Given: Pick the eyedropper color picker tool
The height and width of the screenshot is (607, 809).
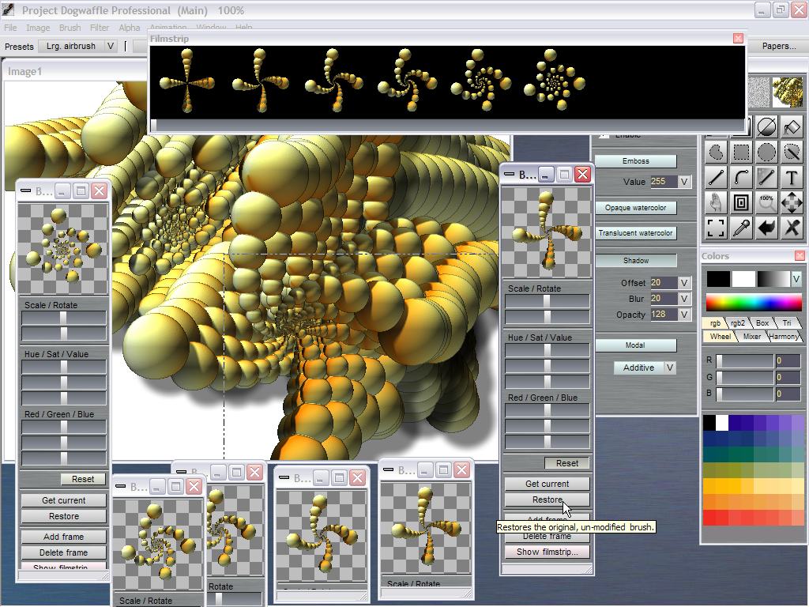Looking at the screenshot, I should point(741,228).
